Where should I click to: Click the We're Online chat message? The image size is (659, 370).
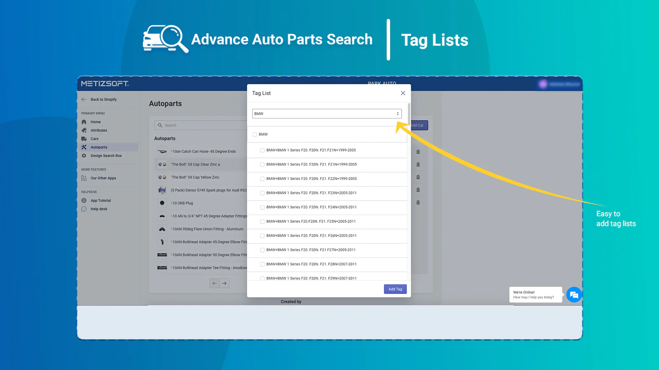(536, 295)
